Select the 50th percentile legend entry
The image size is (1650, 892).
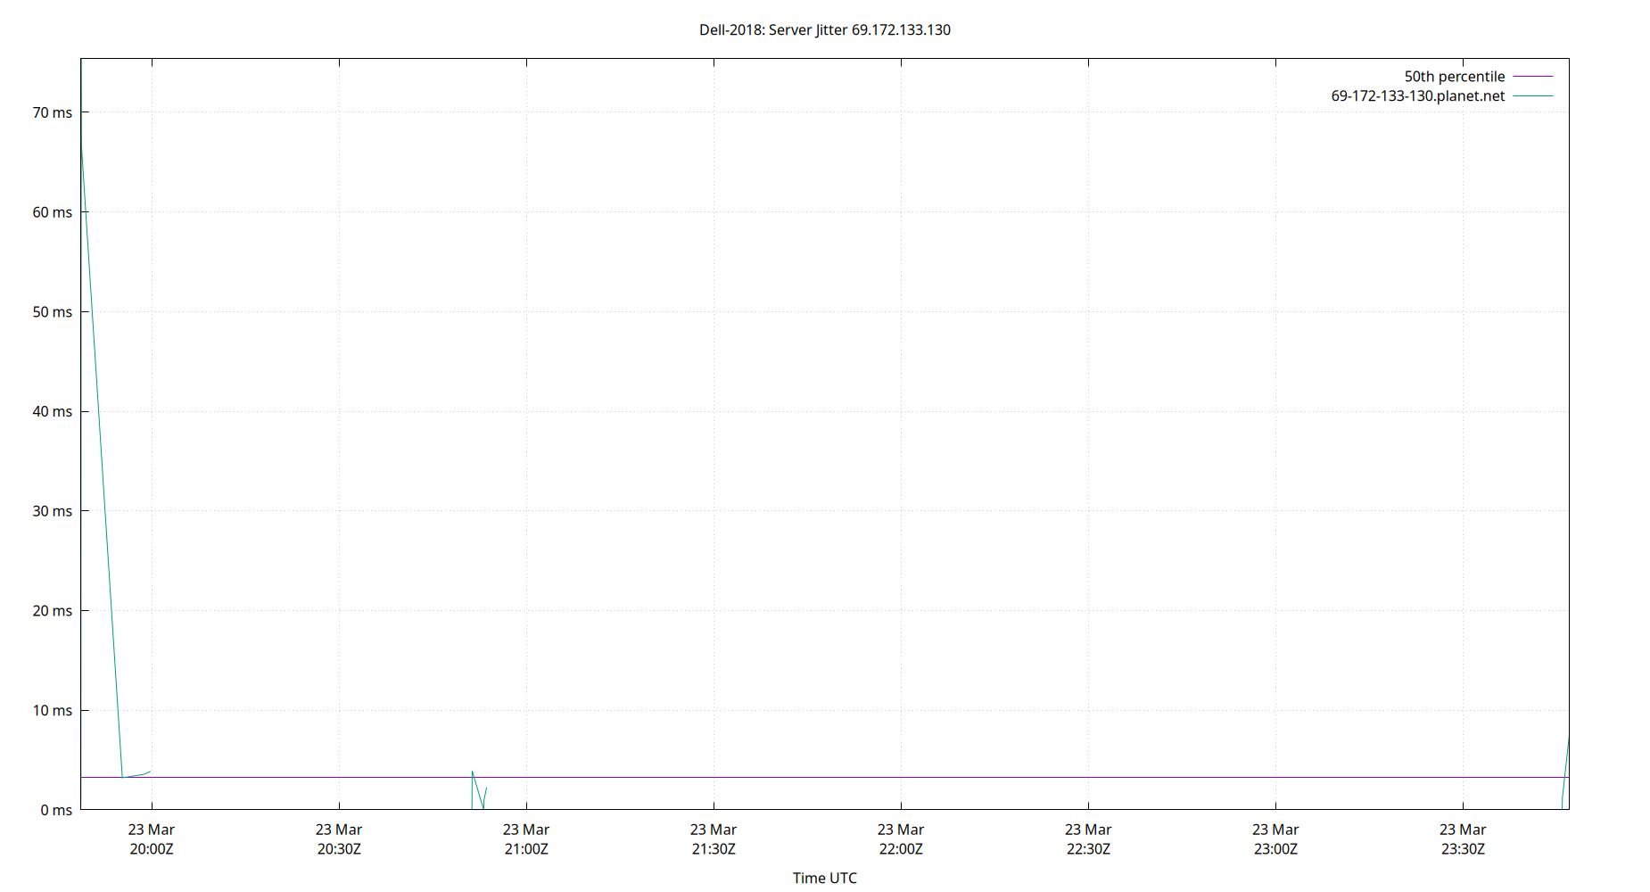coord(1455,76)
